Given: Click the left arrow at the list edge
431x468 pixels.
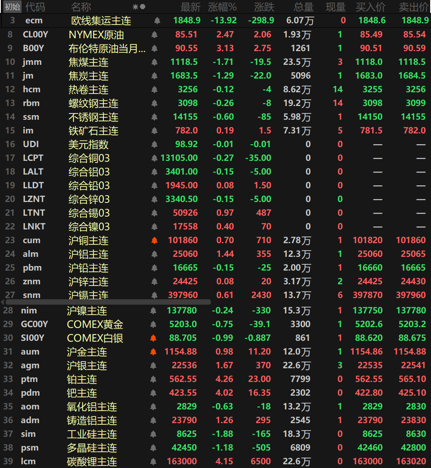Looking at the screenshot, I should pos(2,303).
